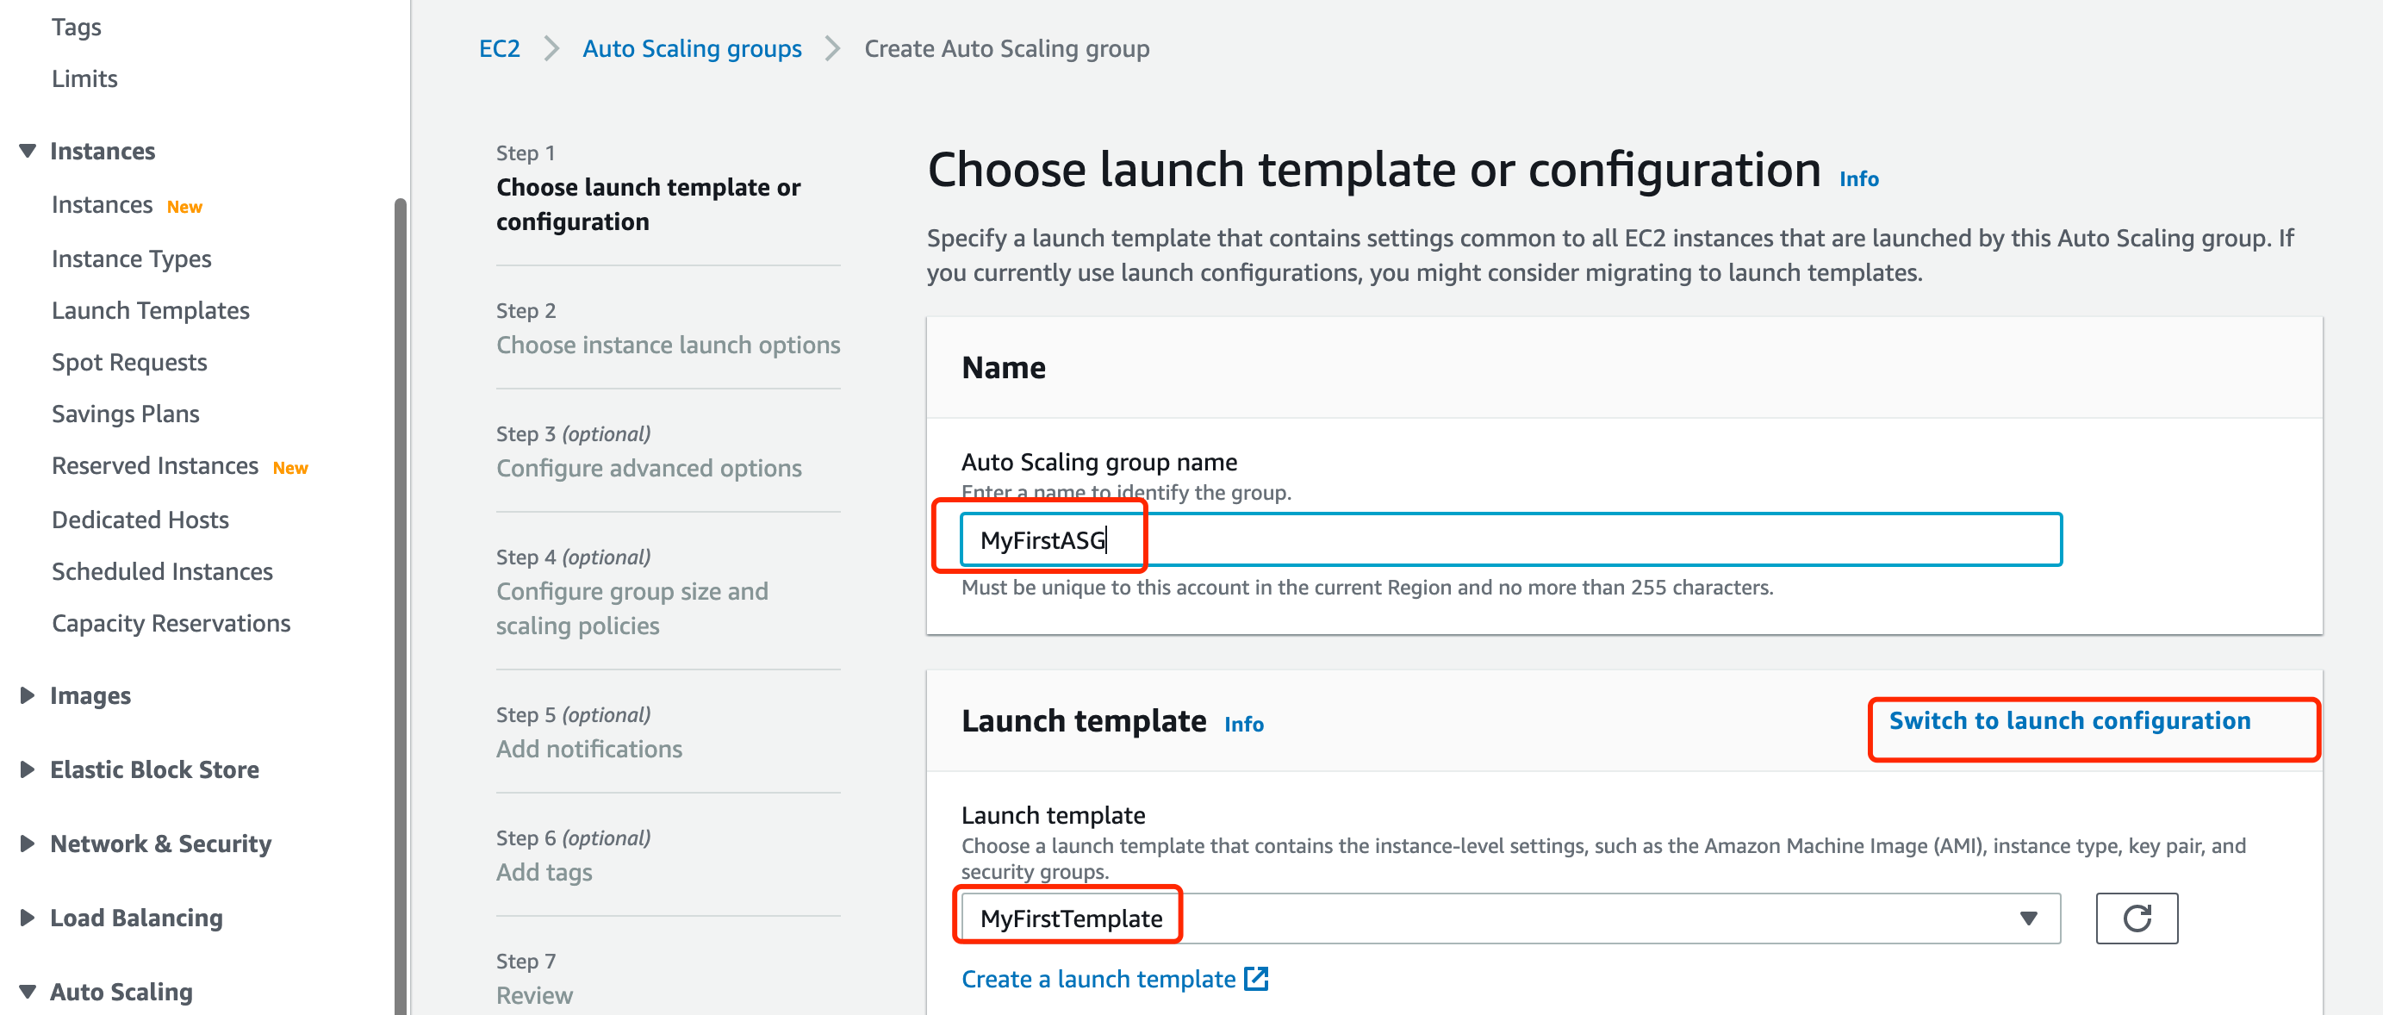The image size is (2383, 1015).
Task: Click Info link next to page title
Action: coord(1857,178)
